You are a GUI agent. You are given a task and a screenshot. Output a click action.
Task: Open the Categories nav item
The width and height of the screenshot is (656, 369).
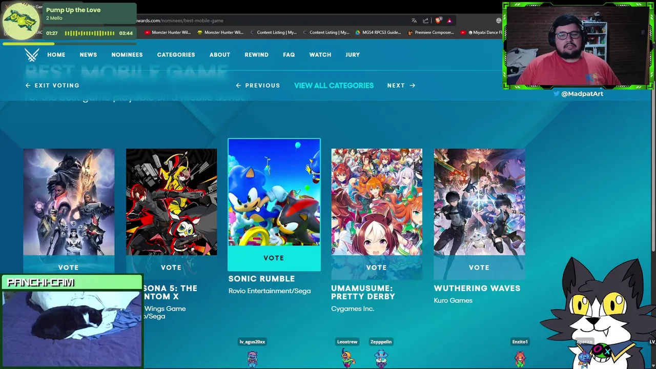[176, 55]
